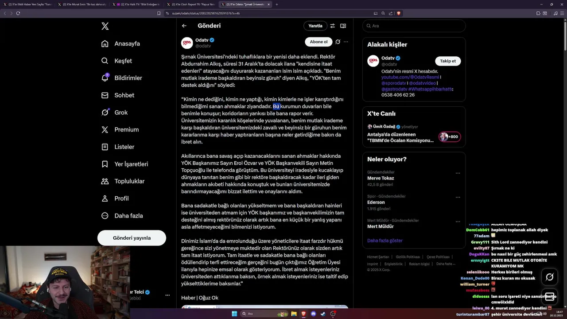Open Steam from taskbar
The height and width of the screenshot is (319, 567).
pyautogui.click(x=323, y=314)
